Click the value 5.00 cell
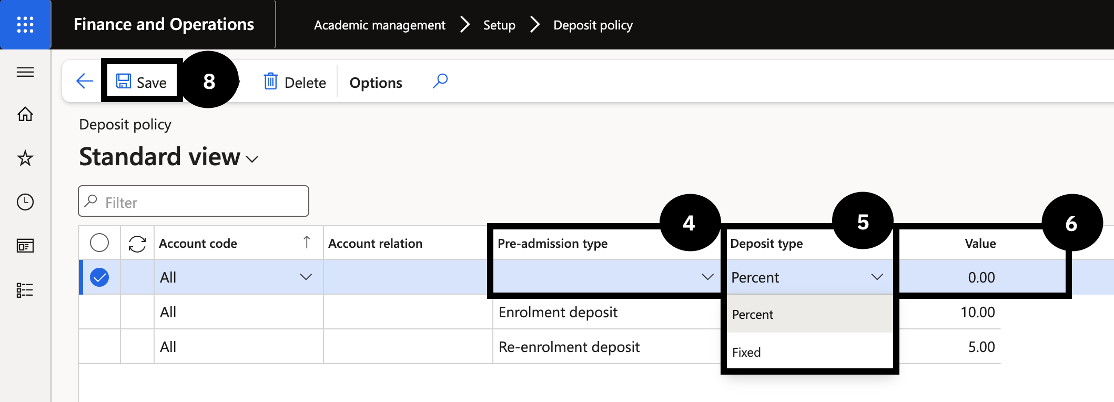This screenshot has width=1114, height=402. pos(981,347)
